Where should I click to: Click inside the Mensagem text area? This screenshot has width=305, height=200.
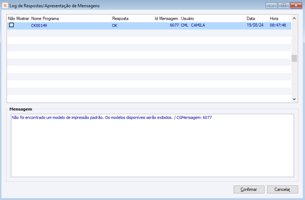pyautogui.click(x=152, y=145)
